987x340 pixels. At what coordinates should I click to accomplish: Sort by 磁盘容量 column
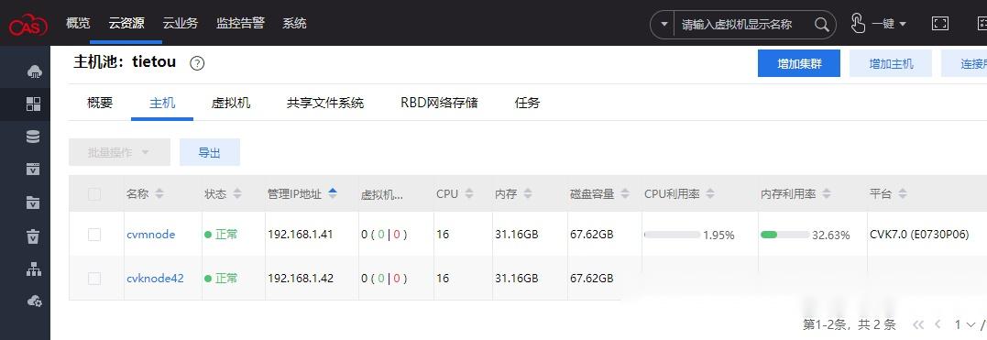click(624, 194)
